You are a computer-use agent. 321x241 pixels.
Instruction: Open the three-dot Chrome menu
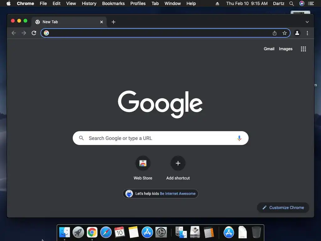[x=307, y=33]
